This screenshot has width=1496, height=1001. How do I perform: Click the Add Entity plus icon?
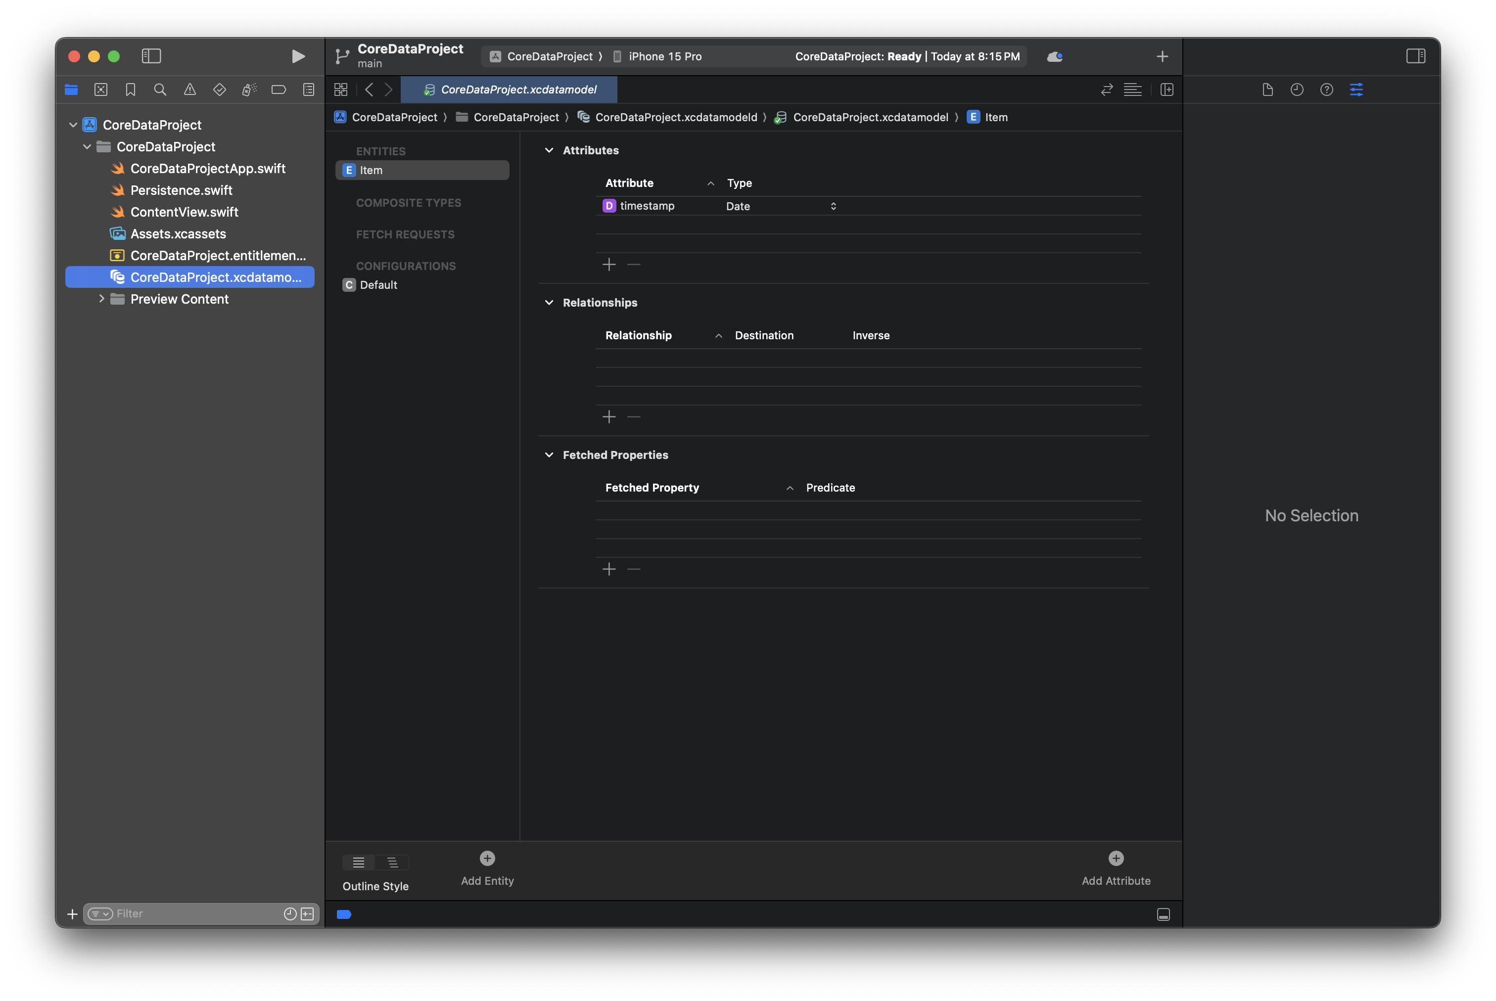pyautogui.click(x=487, y=858)
